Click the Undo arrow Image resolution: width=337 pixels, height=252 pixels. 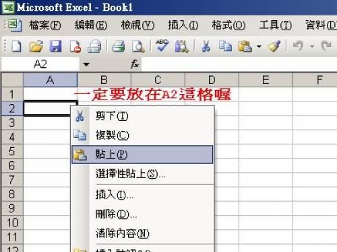(x=299, y=46)
